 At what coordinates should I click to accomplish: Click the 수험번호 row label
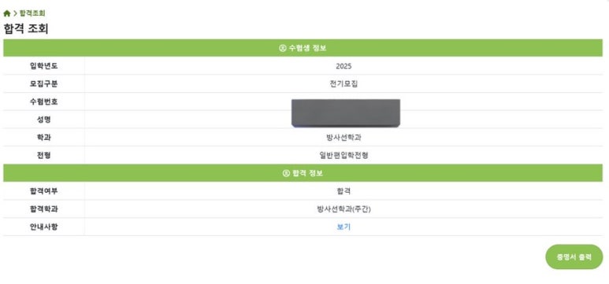pos(44,101)
